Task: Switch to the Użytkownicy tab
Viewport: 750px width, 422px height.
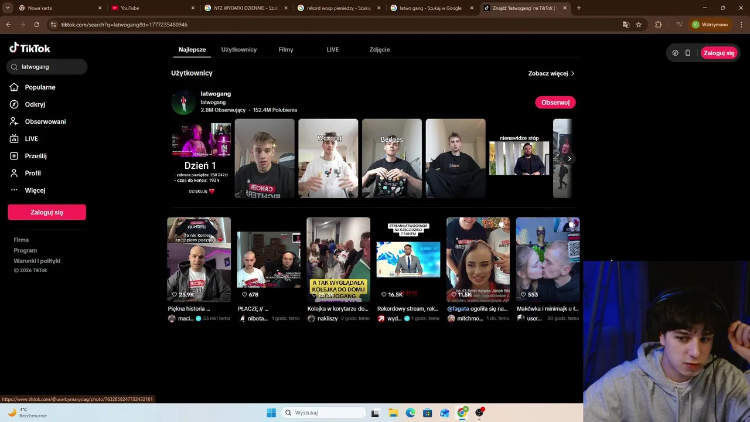Action: (239, 50)
